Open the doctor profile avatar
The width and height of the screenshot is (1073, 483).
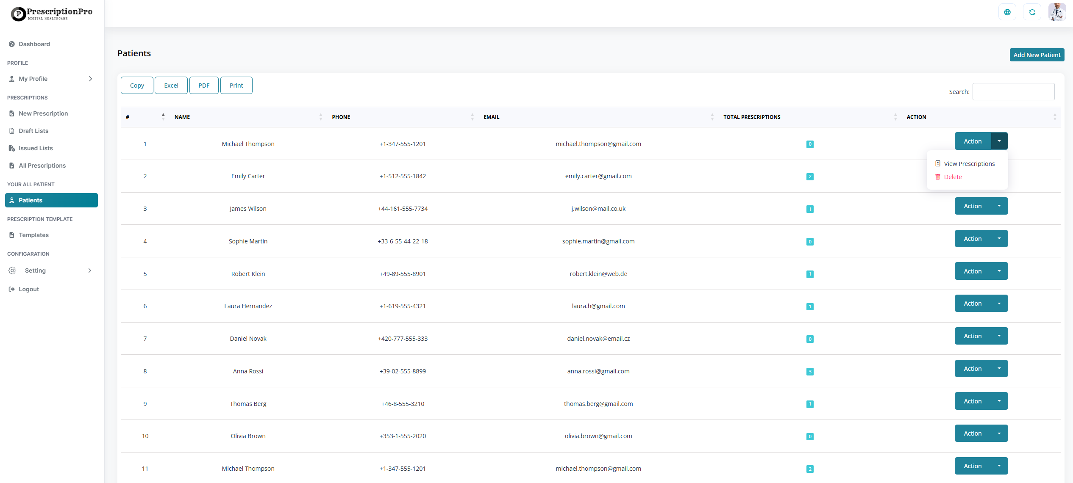click(x=1057, y=12)
